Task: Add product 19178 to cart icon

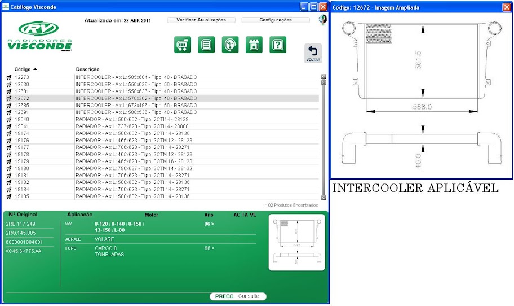Action: (x=9, y=155)
